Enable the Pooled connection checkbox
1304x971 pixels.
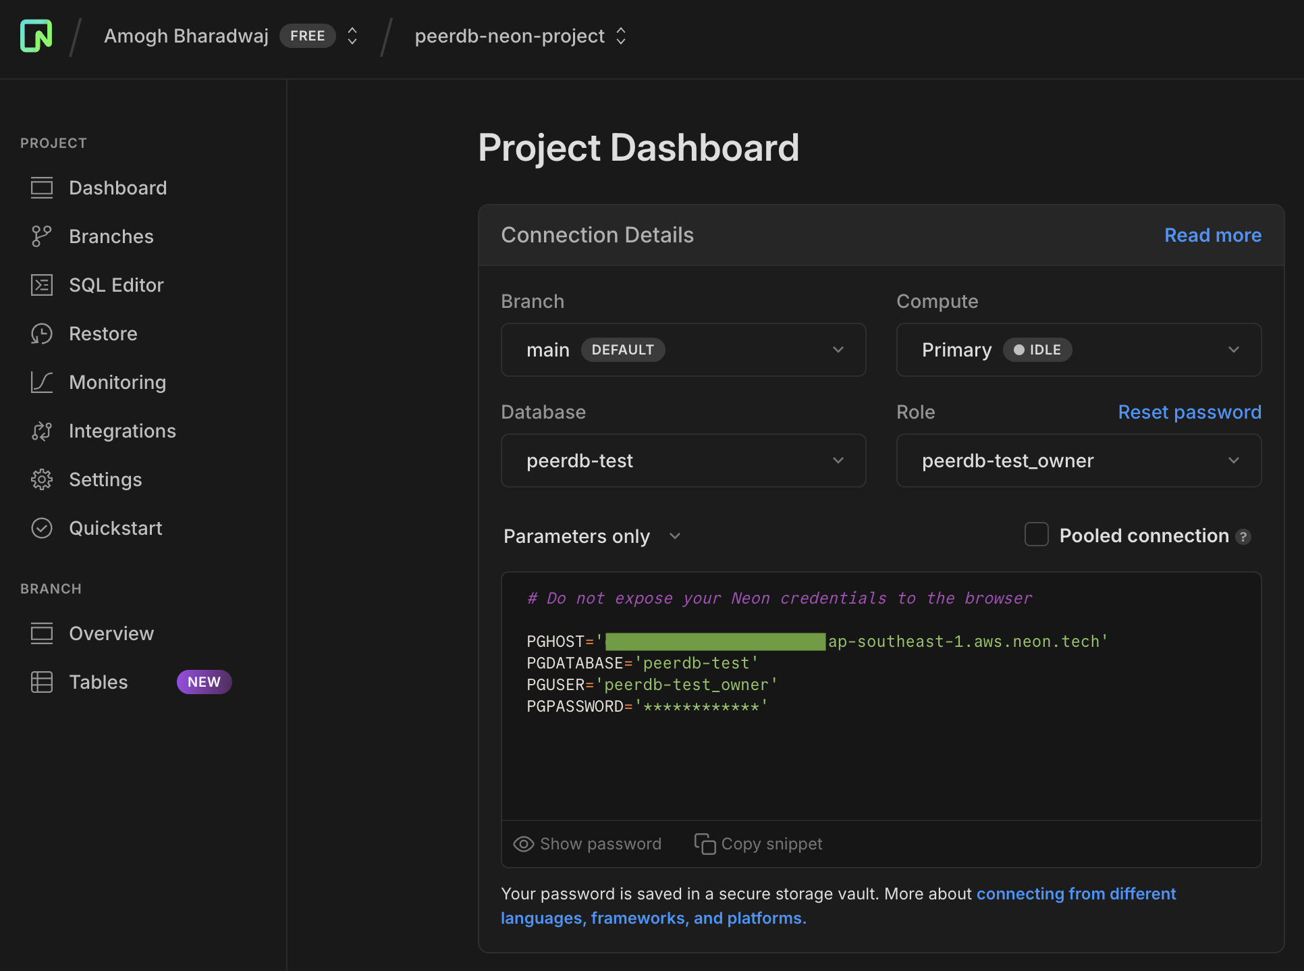1036,535
